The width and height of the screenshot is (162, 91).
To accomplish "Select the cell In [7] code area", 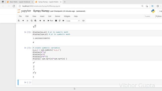I will [x=97, y=53].
